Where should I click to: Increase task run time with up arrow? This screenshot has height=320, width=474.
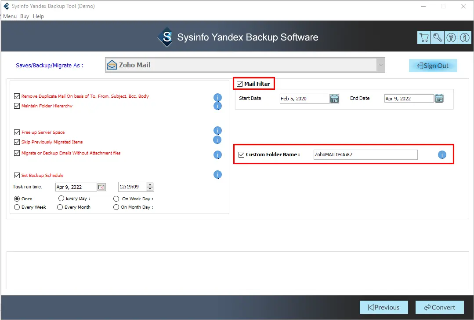(150, 184)
